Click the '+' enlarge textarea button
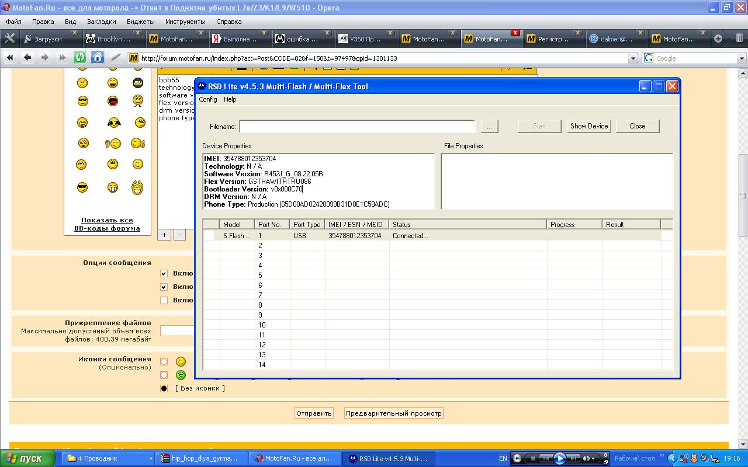748x467 pixels. coord(164,235)
